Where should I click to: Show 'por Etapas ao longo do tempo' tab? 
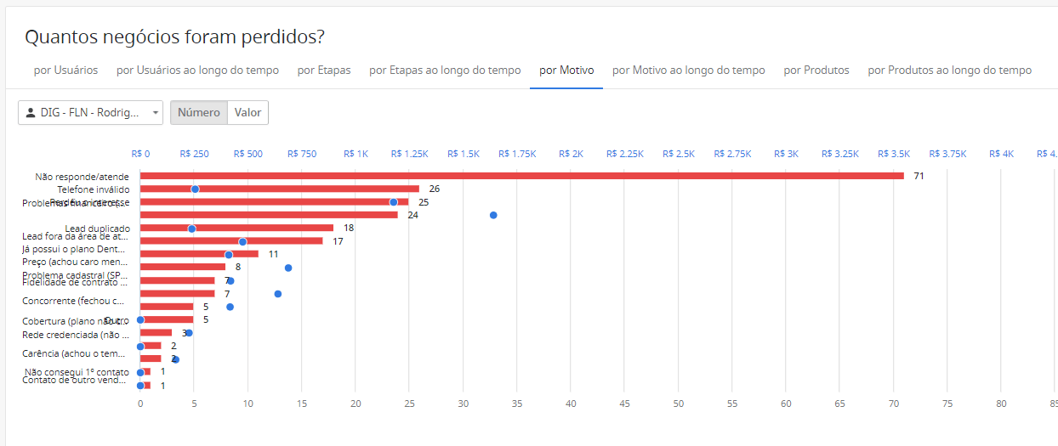click(x=445, y=71)
